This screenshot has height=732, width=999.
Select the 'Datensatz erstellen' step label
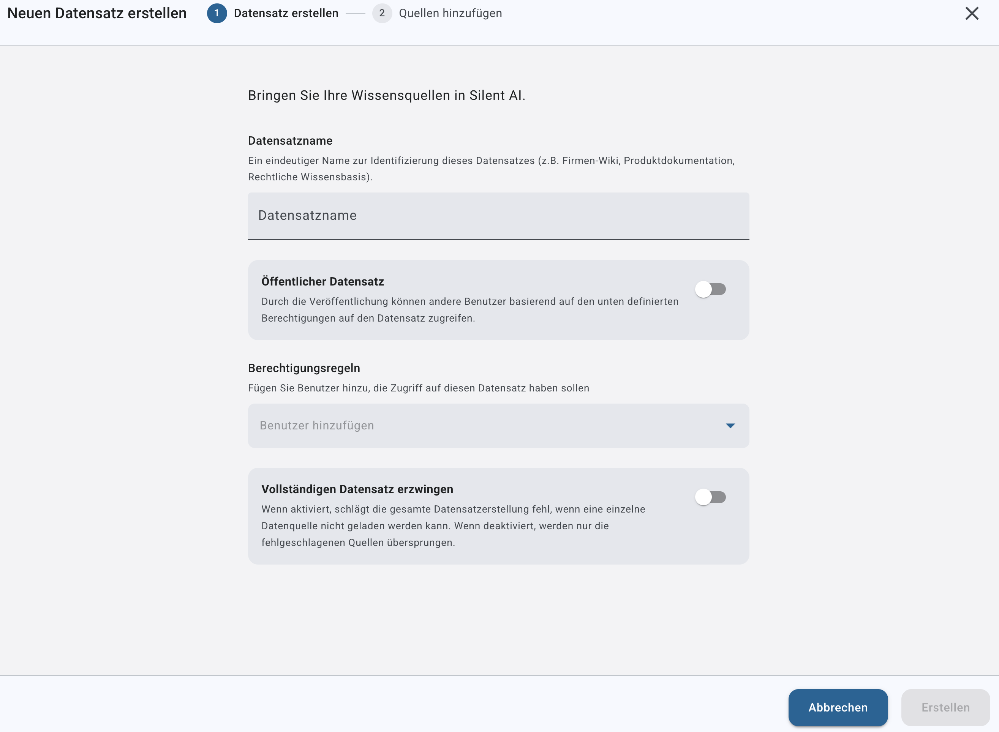(286, 13)
